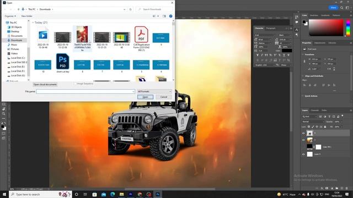
Task: Click the Open button in dialog
Action: click(145, 97)
